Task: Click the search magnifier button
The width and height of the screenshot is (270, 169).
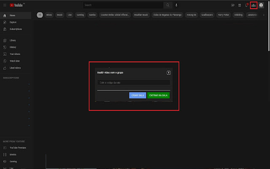Action: (167, 5)
